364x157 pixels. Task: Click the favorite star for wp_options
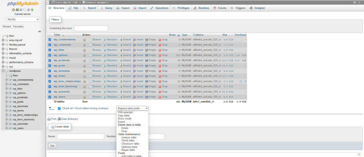84,55
